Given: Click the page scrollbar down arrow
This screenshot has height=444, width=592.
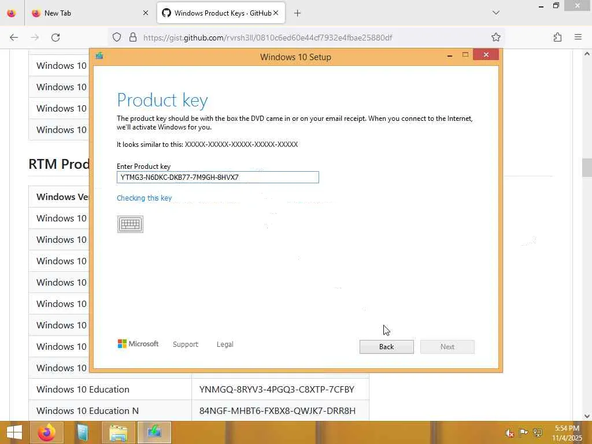Looking at the screenshot, I should [x=587, y=416].
